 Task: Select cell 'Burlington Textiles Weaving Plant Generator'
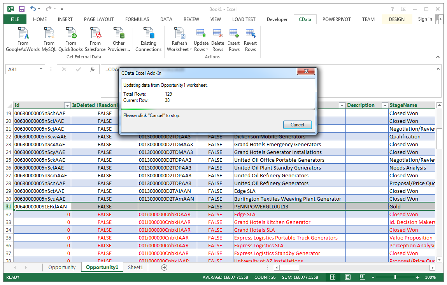pos(289,199)
